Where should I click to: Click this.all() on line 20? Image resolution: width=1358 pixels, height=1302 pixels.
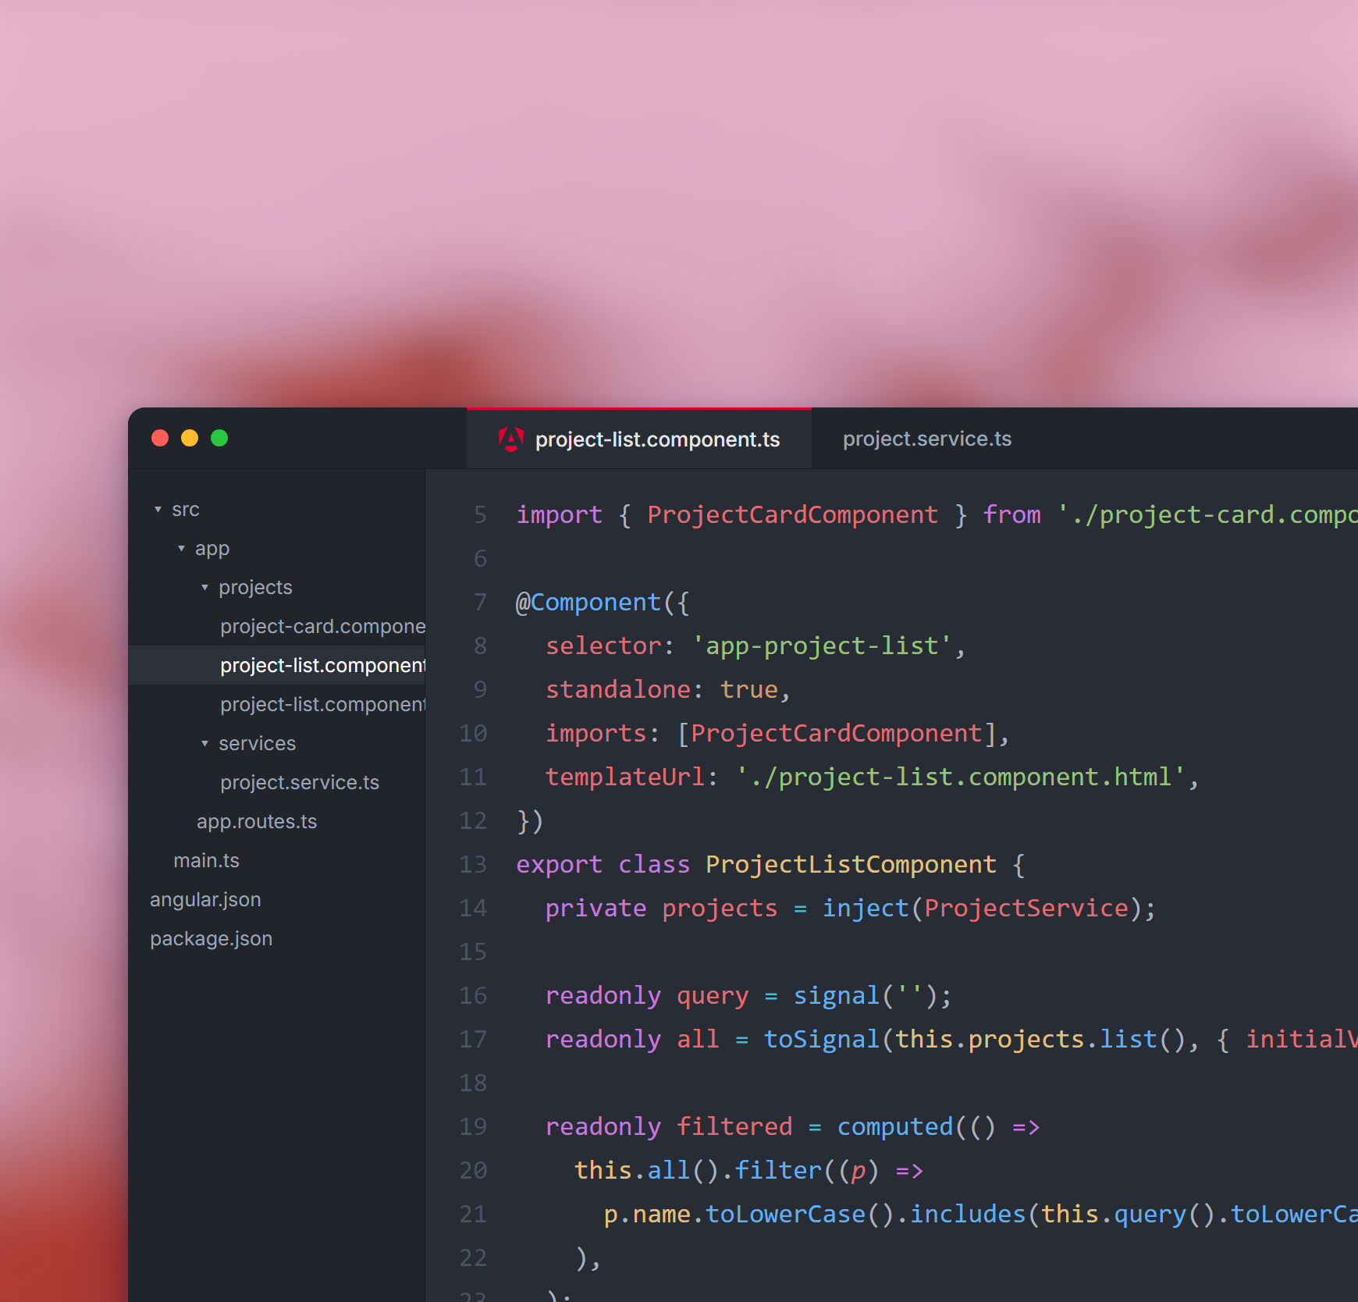point(647,1170)
